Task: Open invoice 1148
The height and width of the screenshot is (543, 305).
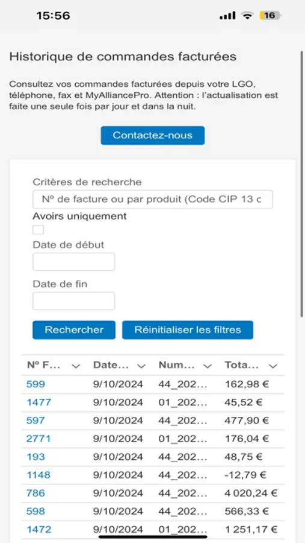Action: tap(39, 475)
